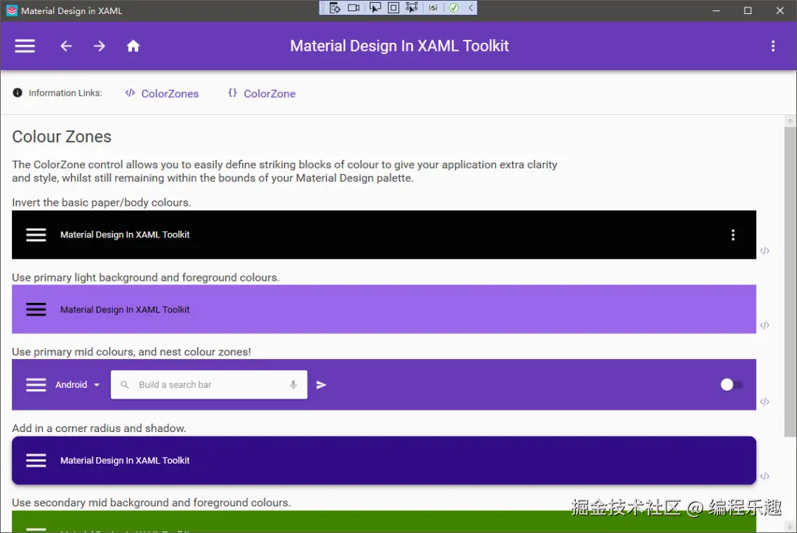Open the Live Visual Tree debug icon

tap(334, 7)
